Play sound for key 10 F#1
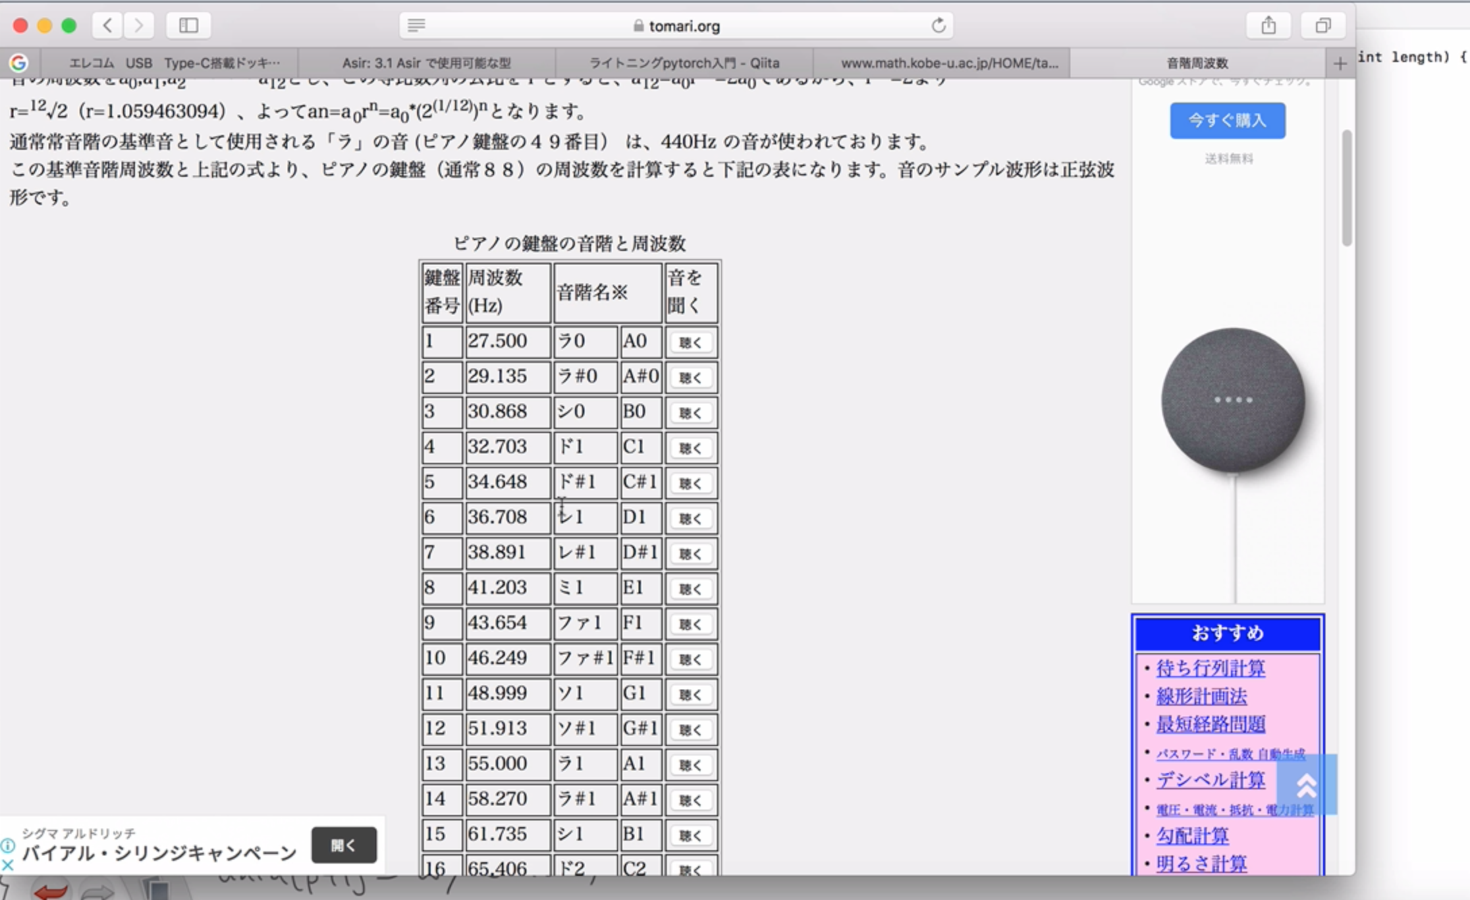The width and height of the screenshot is (1470, 900). (690, 659)
